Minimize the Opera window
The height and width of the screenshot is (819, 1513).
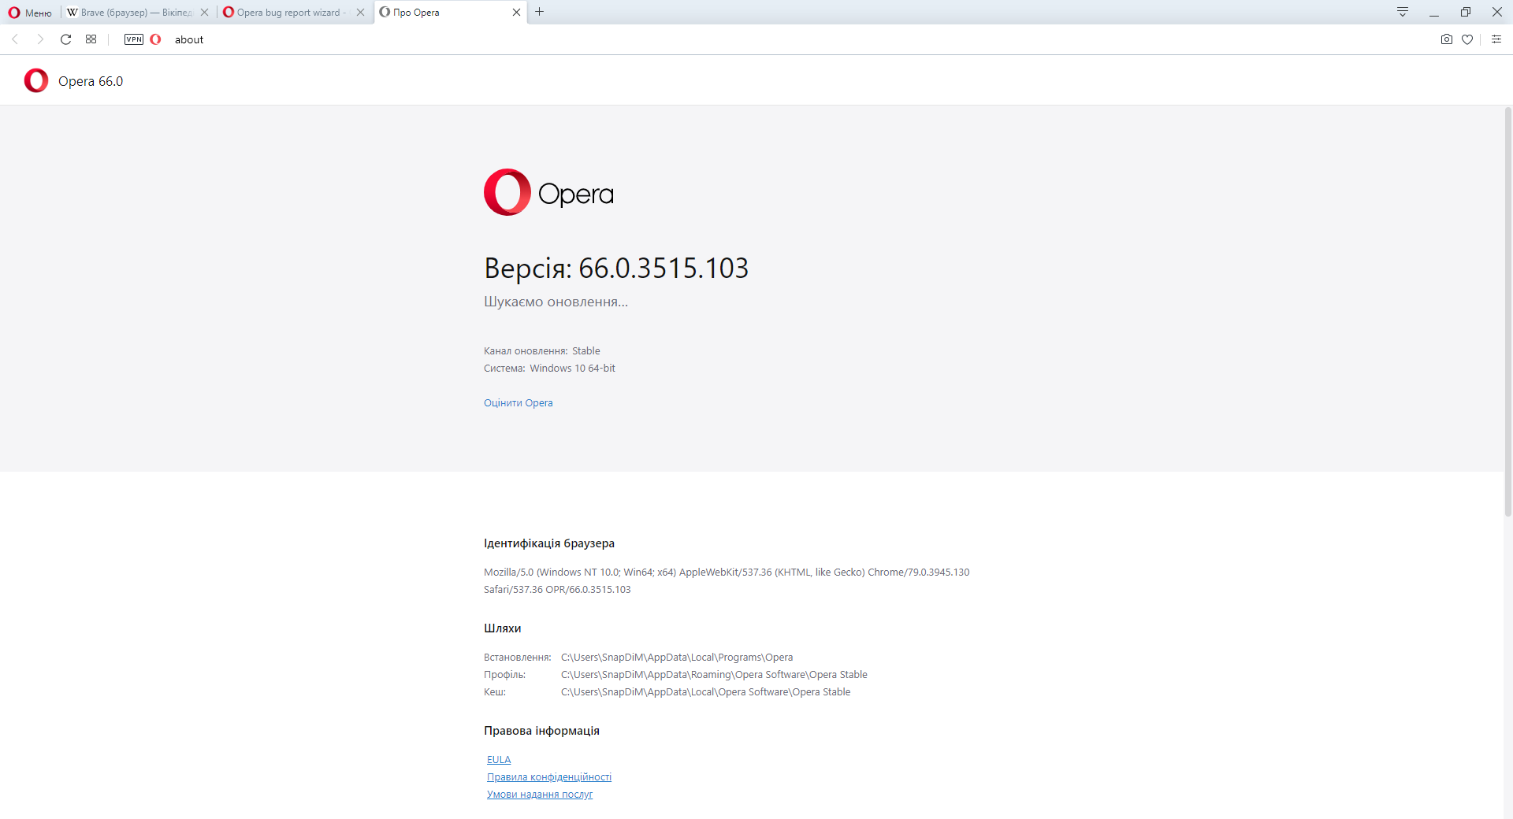click(1434, 12)
